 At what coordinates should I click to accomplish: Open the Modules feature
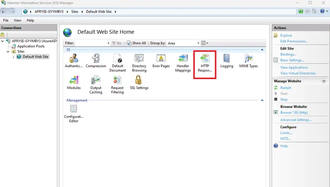(74, 82)
